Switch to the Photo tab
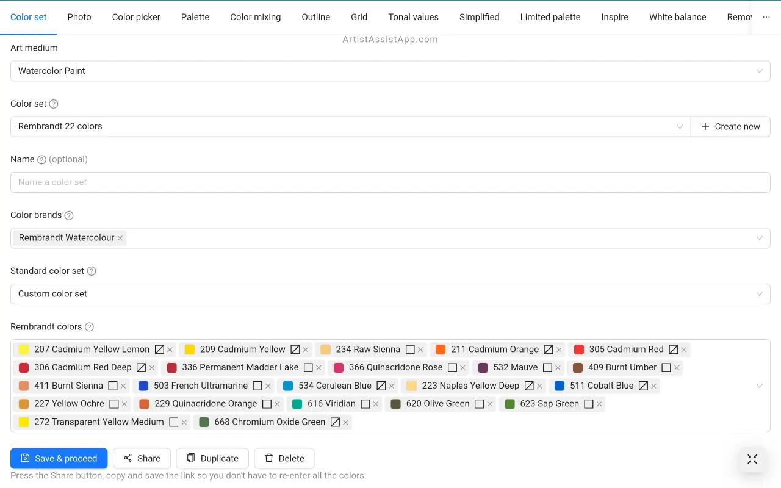 point(79,17)
